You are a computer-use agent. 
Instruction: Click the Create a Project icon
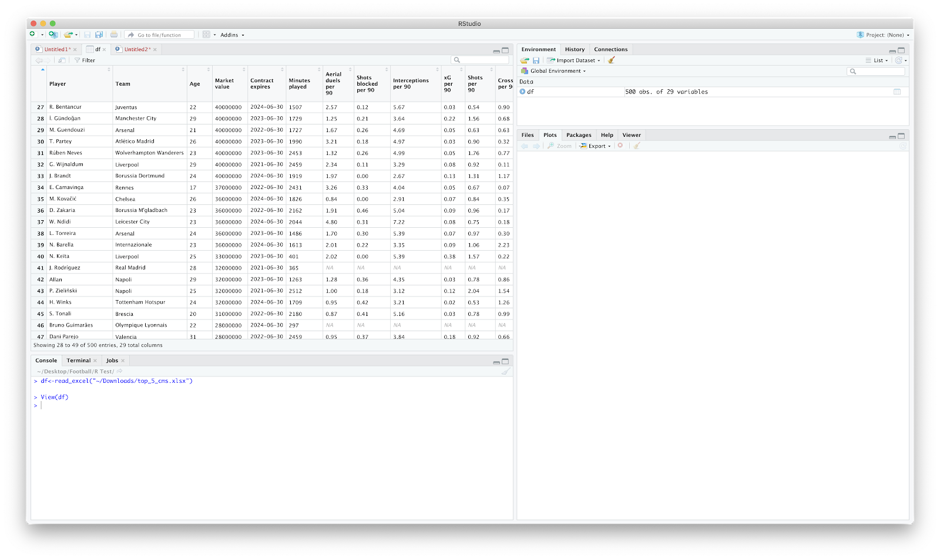pos(53,35)
